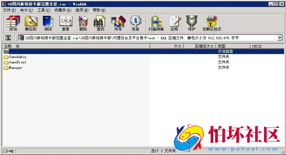Click the 解压到 (Extract To) icon
Viewport: 286px width, 155px height.
tap(31, 23)
